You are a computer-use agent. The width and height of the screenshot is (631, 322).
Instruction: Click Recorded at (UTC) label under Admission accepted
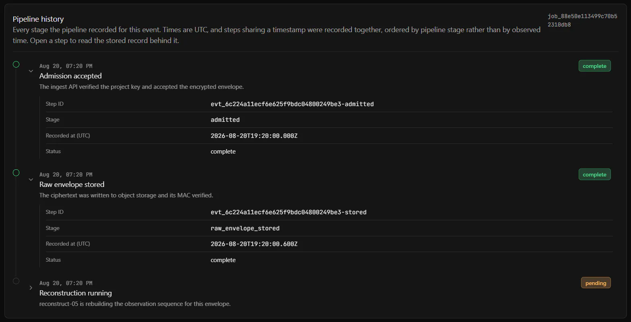(68, 135)
